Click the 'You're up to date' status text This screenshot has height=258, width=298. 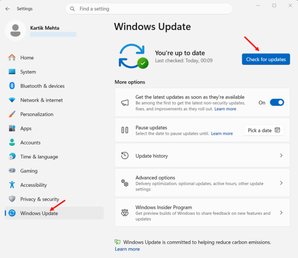point(180,53)
